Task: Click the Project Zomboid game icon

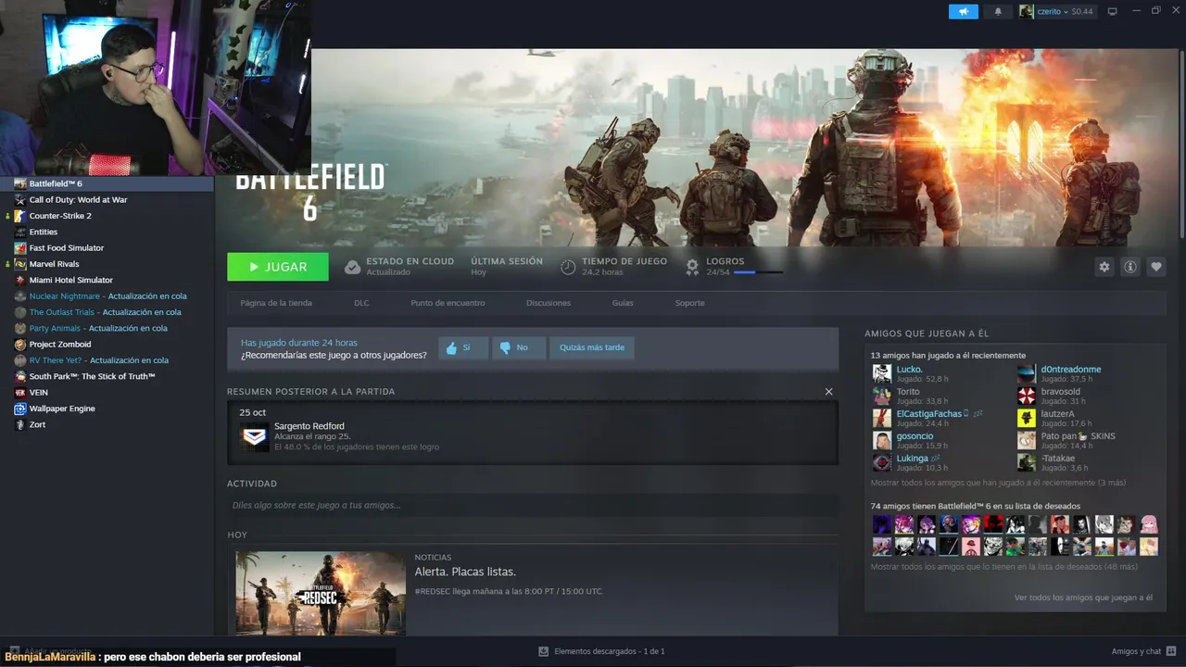Action: point(20,345)
